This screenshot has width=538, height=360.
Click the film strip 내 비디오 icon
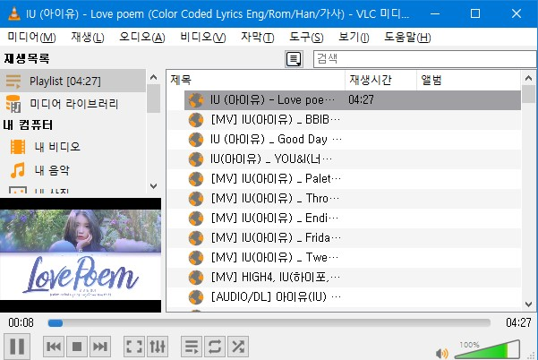[18, 147]
